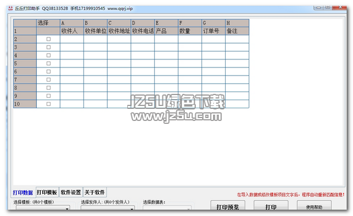The height and width of the screenshot is (216, 353).
Task: Click the 收件地址 header cell
Action: point(119,31)
